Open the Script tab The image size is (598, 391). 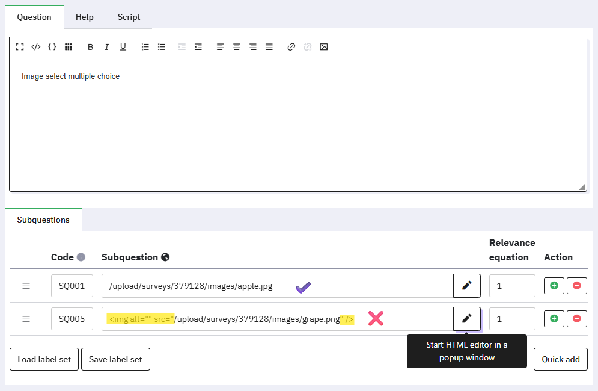129,17
